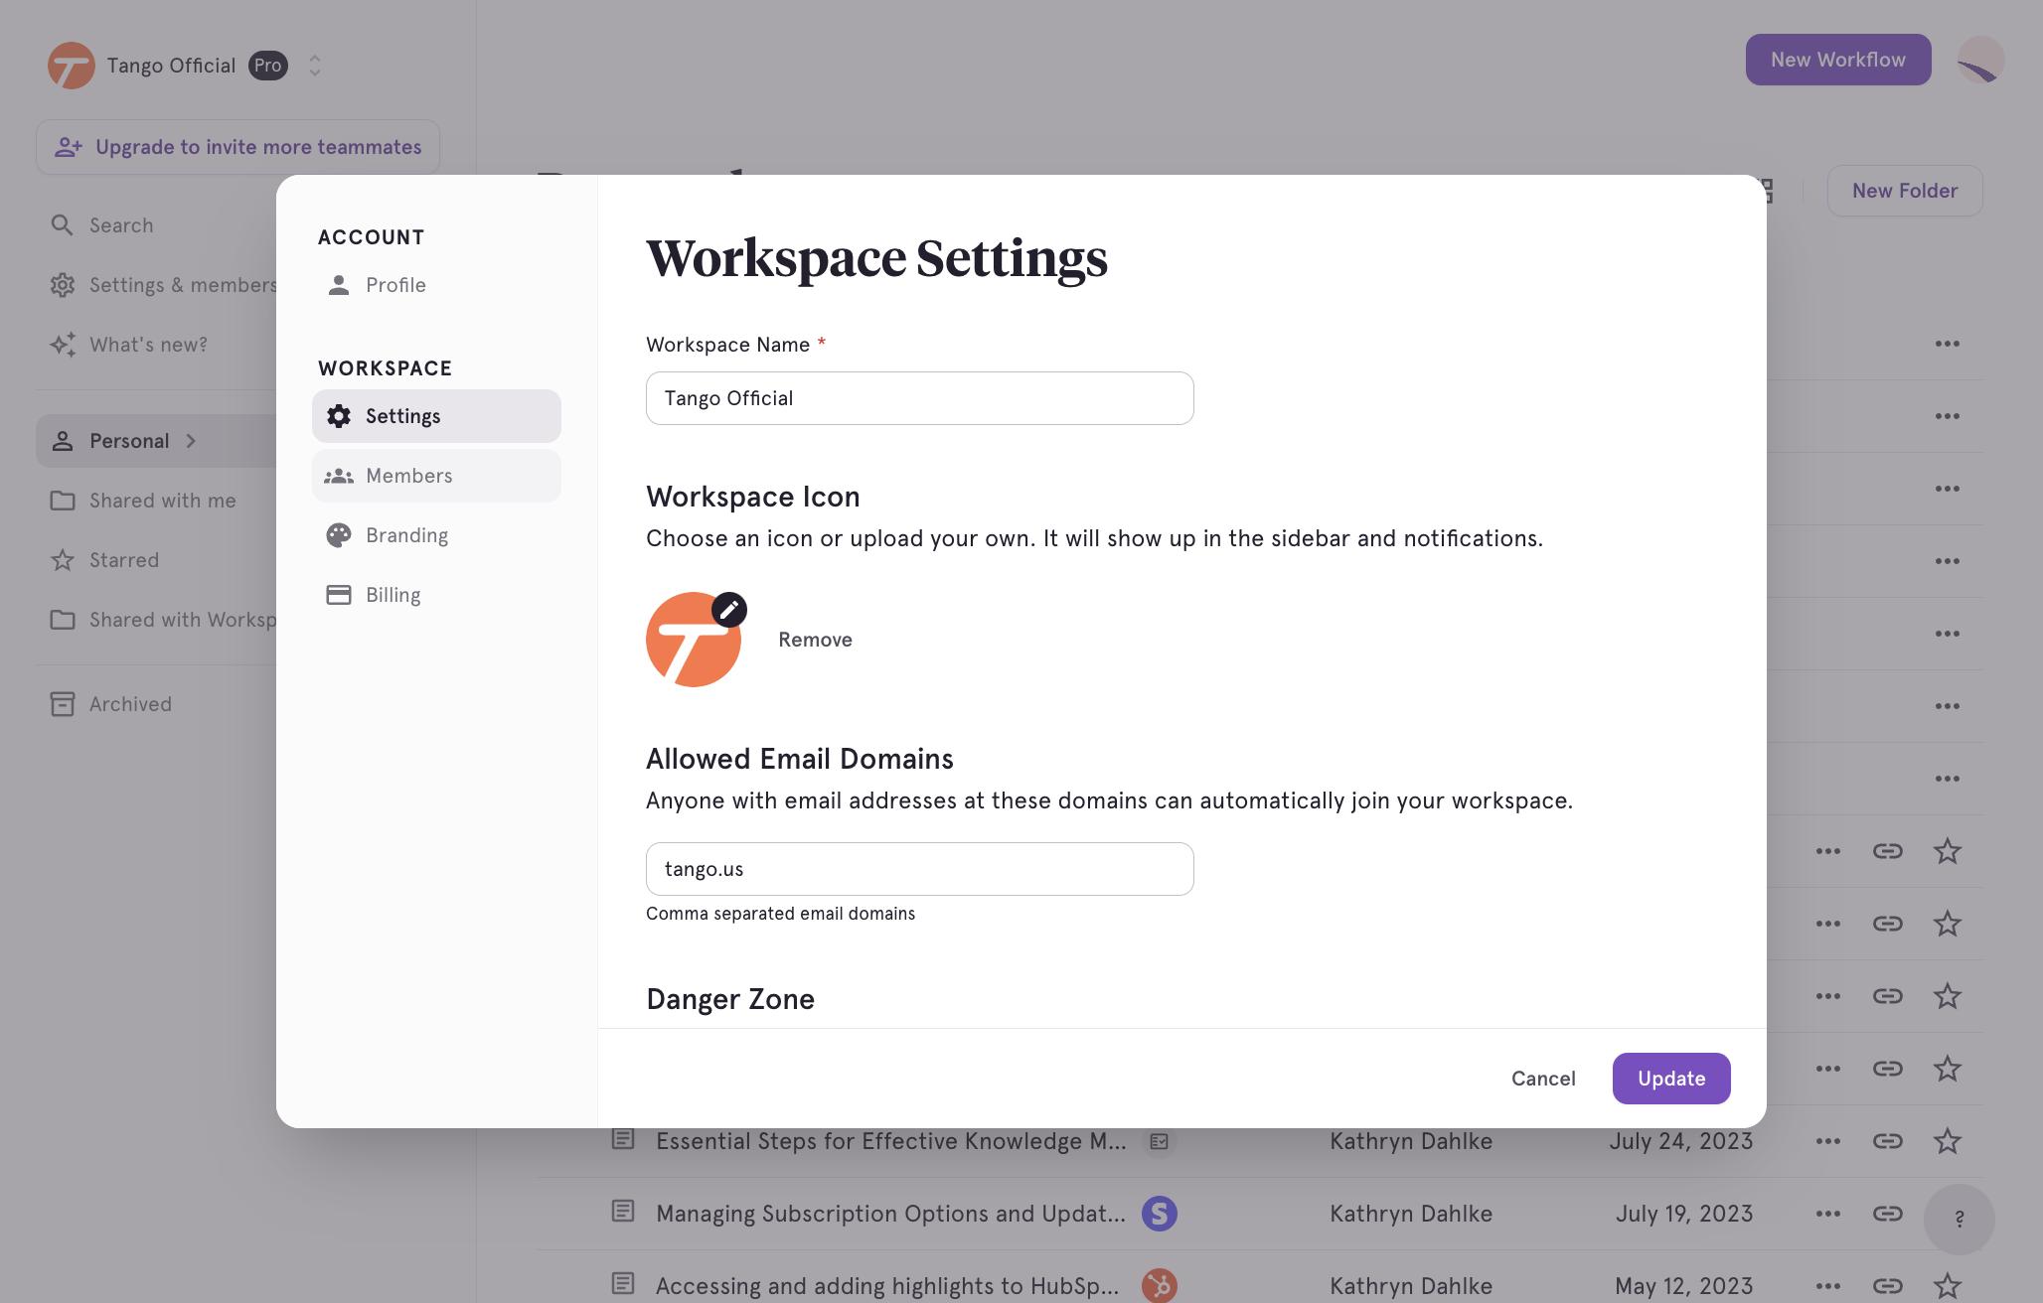Viewport: 2043px width, 1303px height.
Task: Star the Essential Steps for Effective Knowledge workflow
Action: [1948, 1141]
